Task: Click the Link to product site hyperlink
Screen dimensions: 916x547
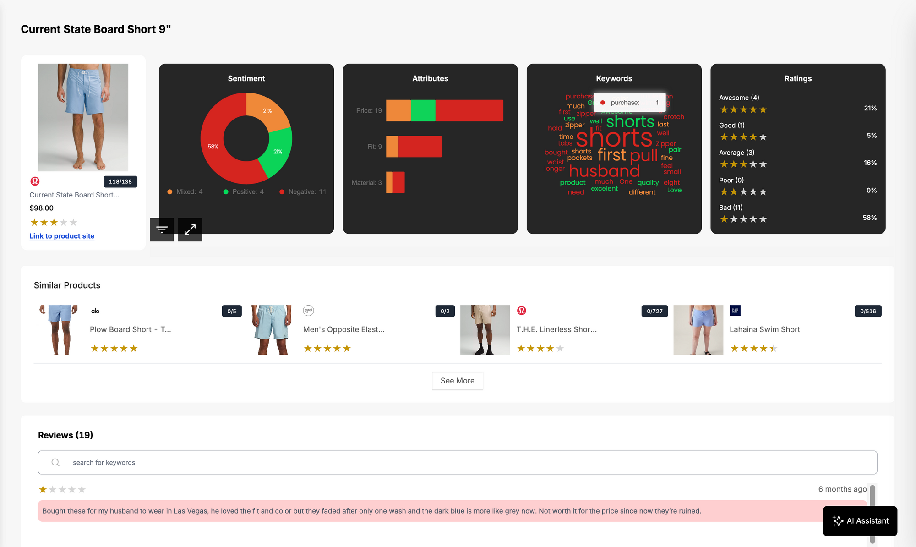Action: pyautogui.click(x=61, y=236)
